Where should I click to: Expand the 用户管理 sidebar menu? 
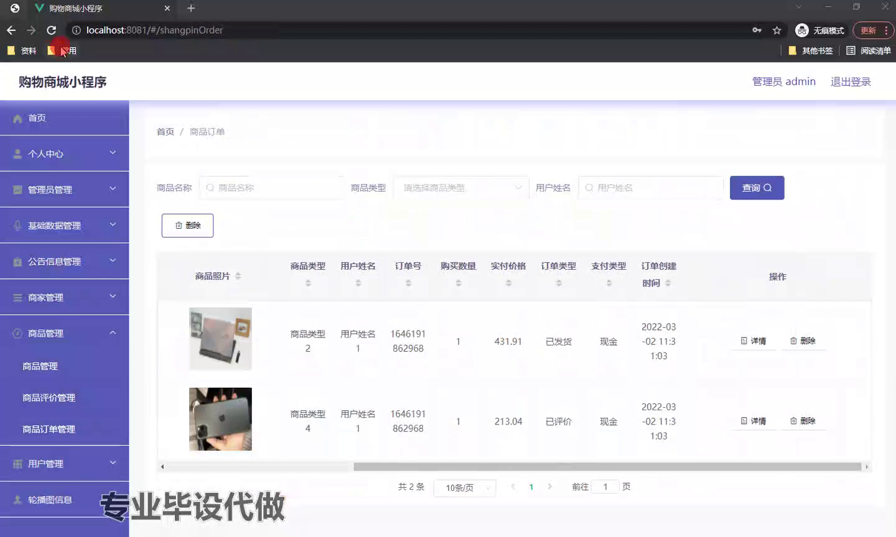pyautogui.click(x=64, y=464)
